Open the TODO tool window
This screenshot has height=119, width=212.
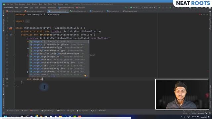(25, 111)
